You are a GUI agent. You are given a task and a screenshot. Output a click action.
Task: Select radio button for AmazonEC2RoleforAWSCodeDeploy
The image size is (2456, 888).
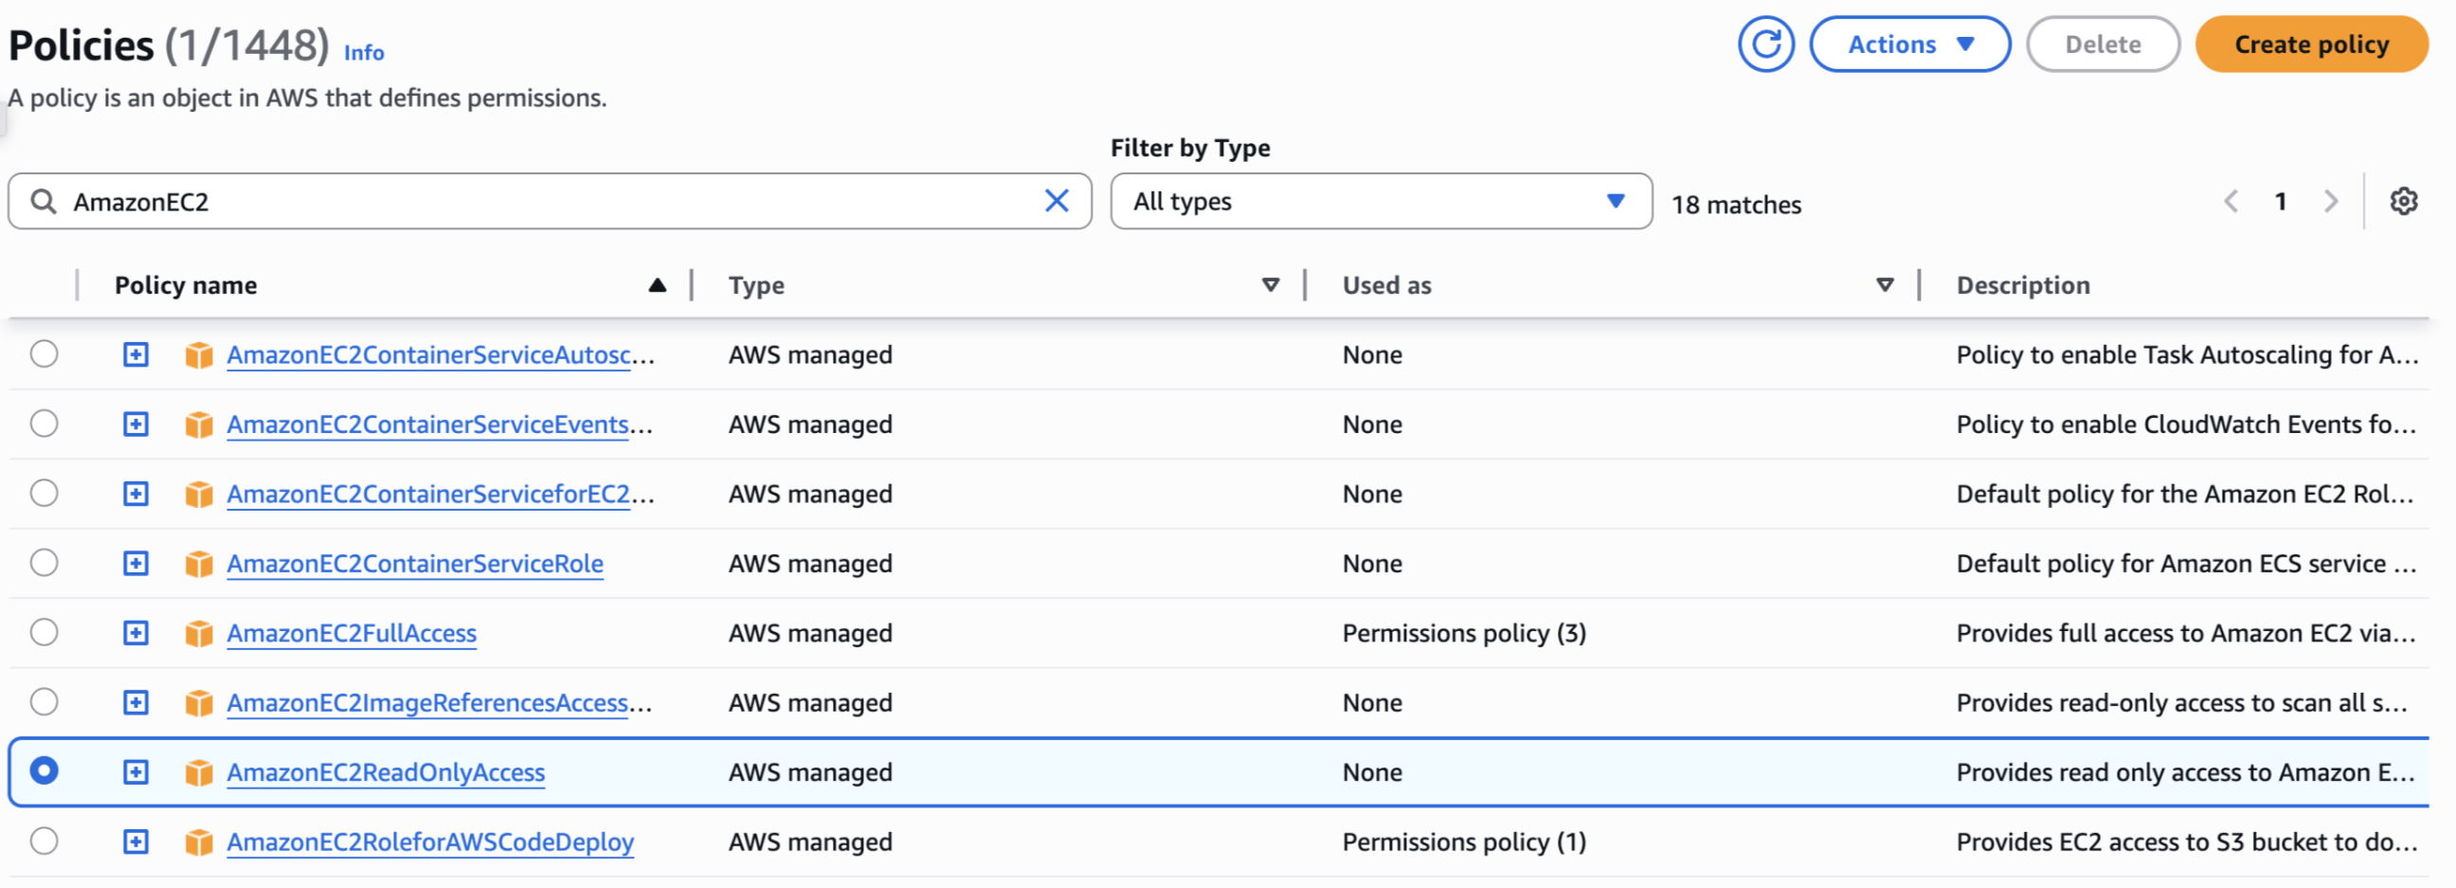(x=44, y=842)
